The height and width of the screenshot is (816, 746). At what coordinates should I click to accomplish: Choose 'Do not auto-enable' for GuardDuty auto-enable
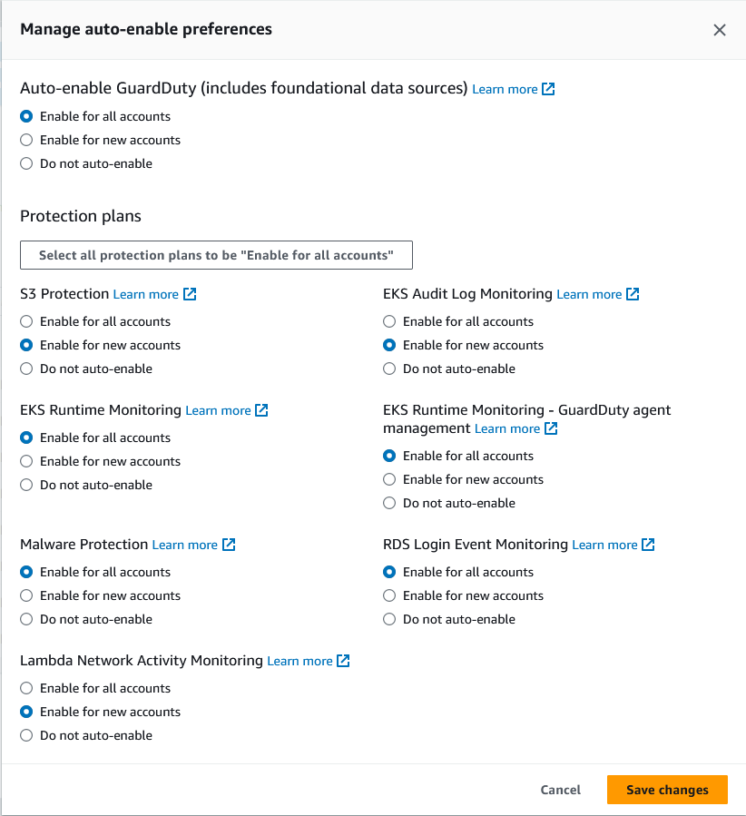click(26, 163)
